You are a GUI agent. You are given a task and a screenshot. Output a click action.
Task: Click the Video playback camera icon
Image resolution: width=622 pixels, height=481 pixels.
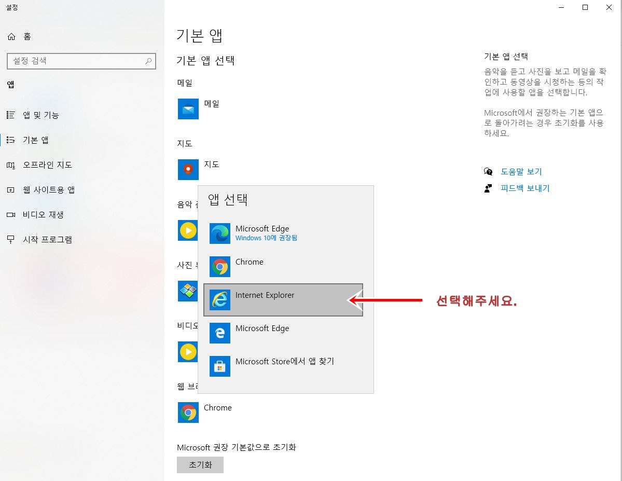point(11,215)
